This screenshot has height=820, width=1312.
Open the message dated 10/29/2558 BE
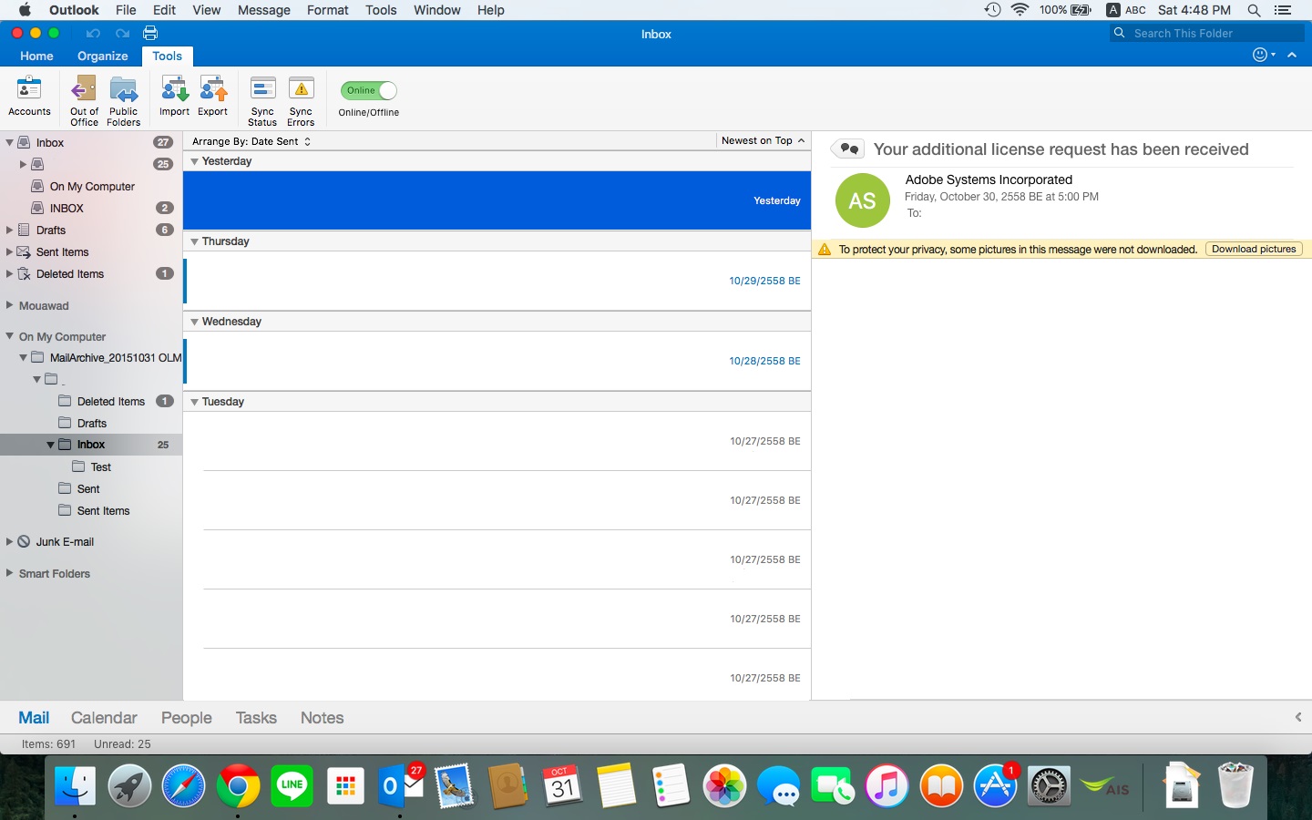[x=497, y=281]
